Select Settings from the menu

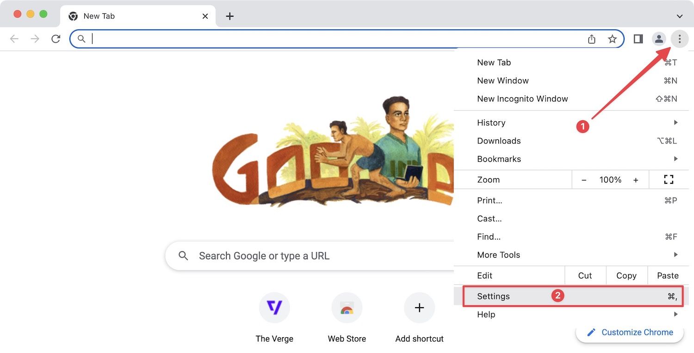pyautogui.click(x=493, y=296)
